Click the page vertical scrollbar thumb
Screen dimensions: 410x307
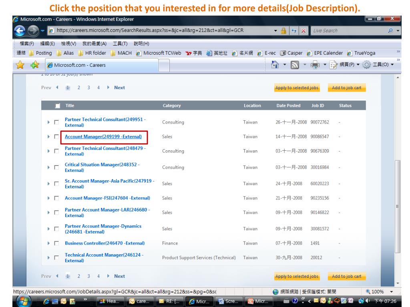pos(398,206)
